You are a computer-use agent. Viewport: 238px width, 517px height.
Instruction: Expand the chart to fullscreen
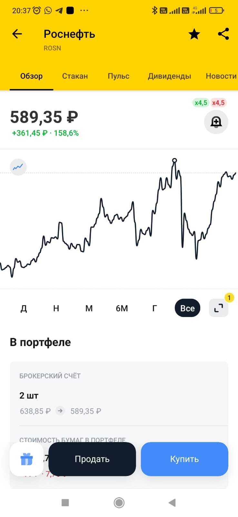219,308
